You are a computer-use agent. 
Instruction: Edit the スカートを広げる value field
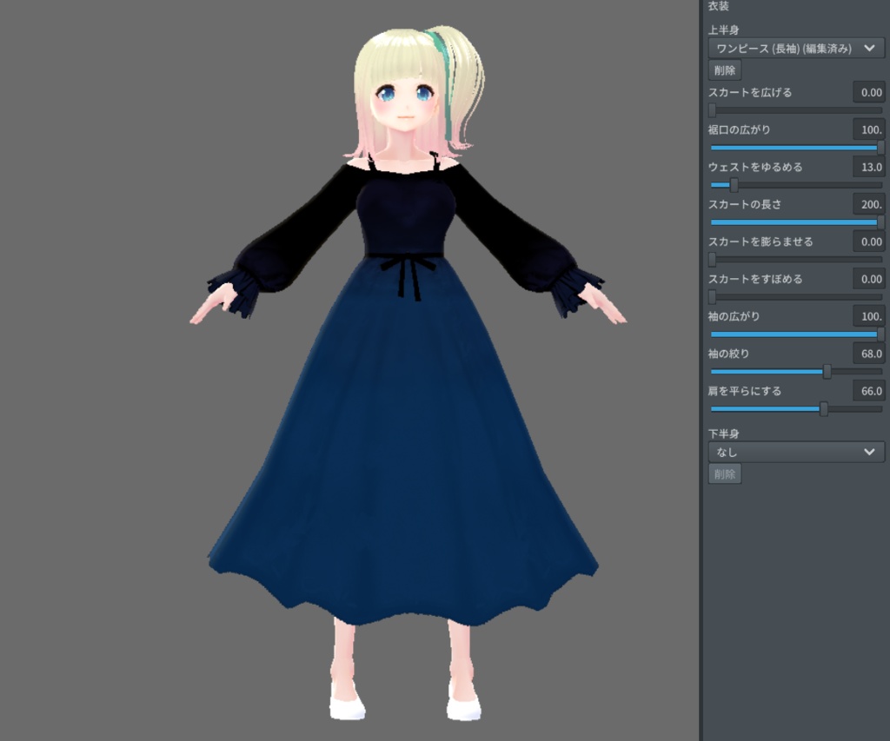click(869, 92)
